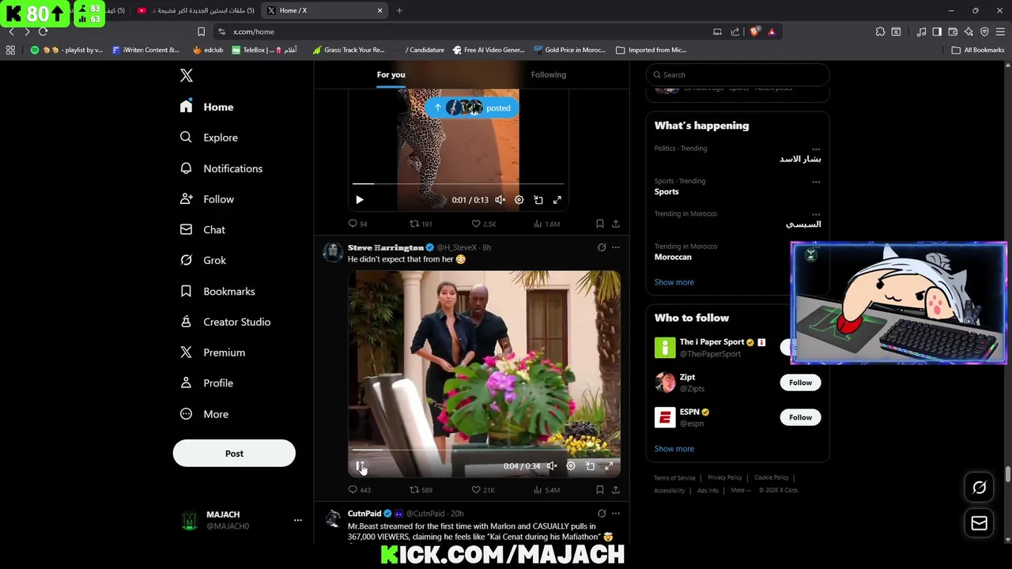The width and height of the screenshot is (1012, 569).
Task: Open Premium in the sidebar
Action: [x=213, y=352]
